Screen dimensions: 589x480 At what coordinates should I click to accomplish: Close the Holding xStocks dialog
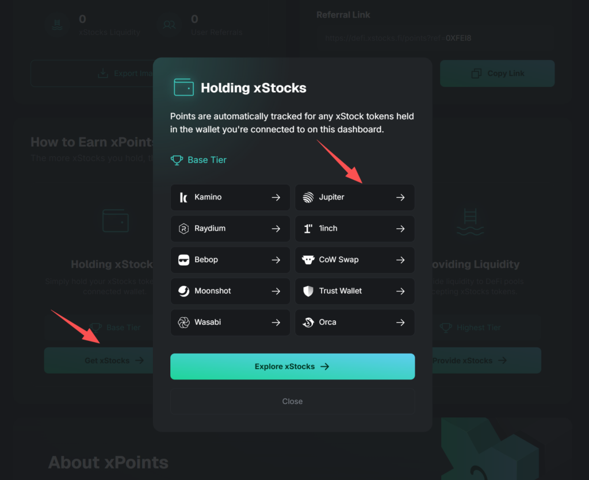(x=292, y=401)
